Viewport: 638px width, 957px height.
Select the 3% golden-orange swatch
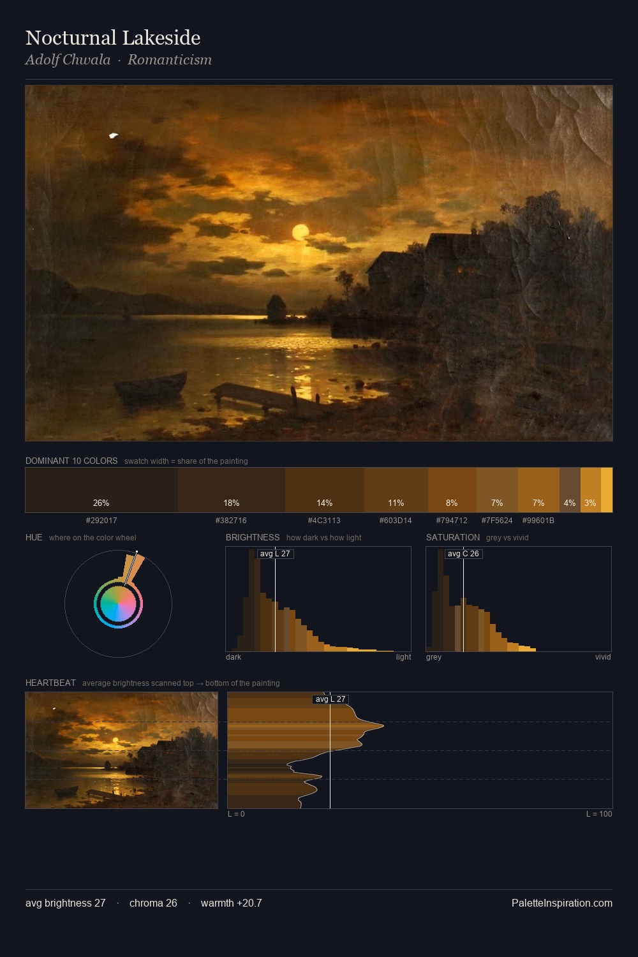tap(591, 490)
